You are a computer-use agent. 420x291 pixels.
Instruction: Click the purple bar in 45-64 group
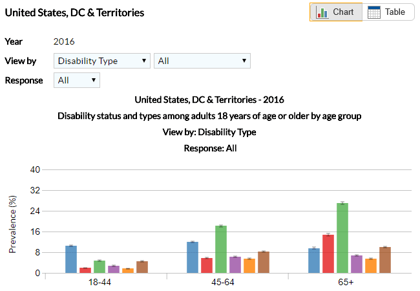tap(235, 264)
